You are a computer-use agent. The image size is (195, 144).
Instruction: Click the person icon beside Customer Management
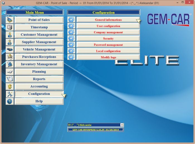click(x=10, y=35)
